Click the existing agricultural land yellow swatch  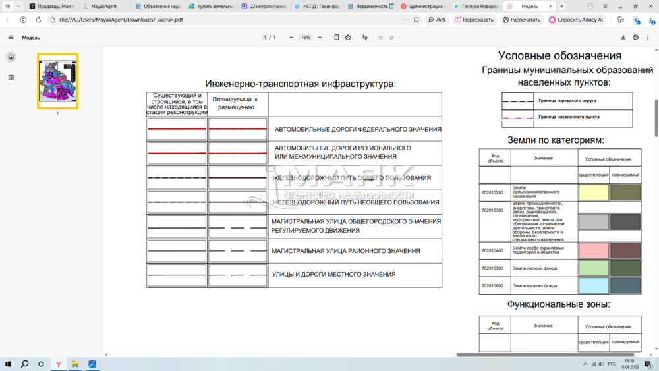pos(594,192)
